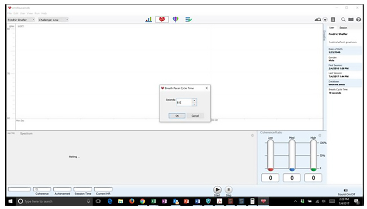
Task: Decrease seconds with the down stepper arrow
Action: click(x=194, y=104)
